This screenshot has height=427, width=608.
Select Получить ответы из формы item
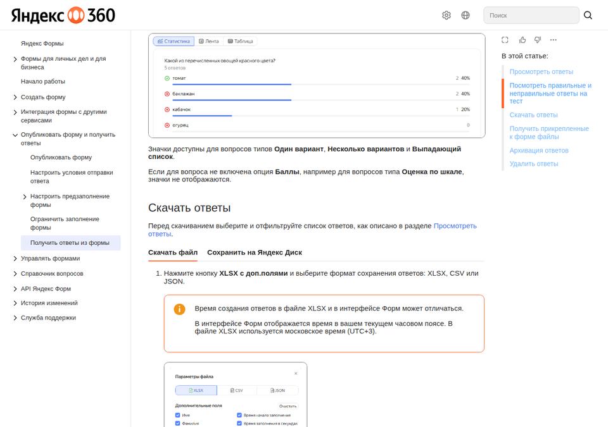(x=70, y=242)
